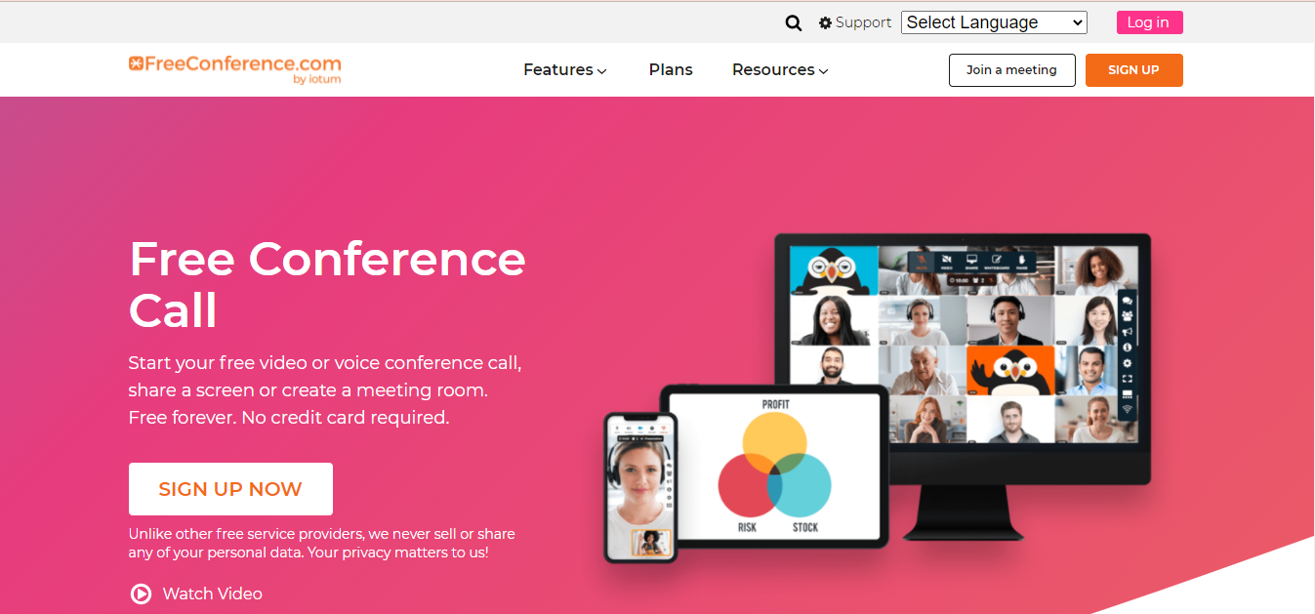Click the smartphone video call image
The height and width of the screenshot is (614, 1315).
(x=640, y=488)
